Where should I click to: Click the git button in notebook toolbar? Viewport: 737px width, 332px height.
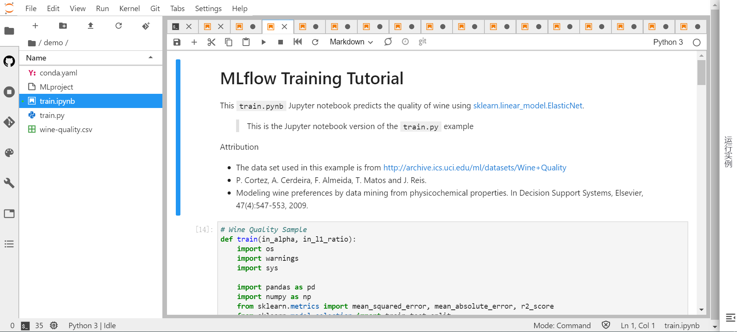(x=423, y=42)
